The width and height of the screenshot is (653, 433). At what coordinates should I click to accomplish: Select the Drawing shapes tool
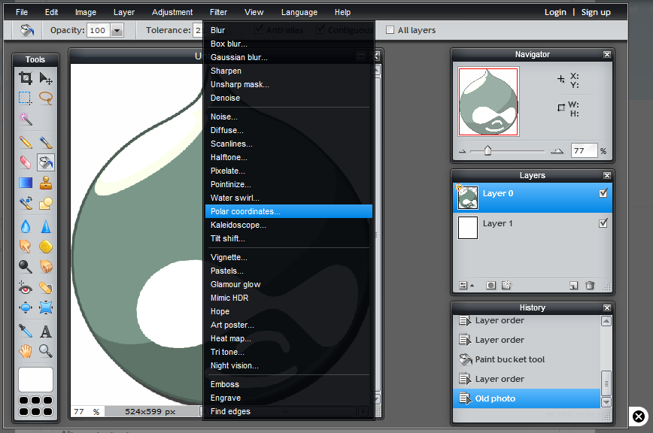point(46,203)
